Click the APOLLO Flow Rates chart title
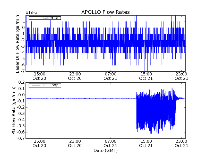 [x=105, y=12]
